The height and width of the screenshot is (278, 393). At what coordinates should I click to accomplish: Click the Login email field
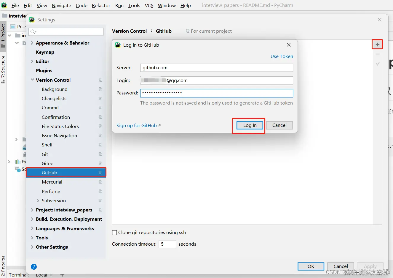pyautogui.click(x=217, y=80)
